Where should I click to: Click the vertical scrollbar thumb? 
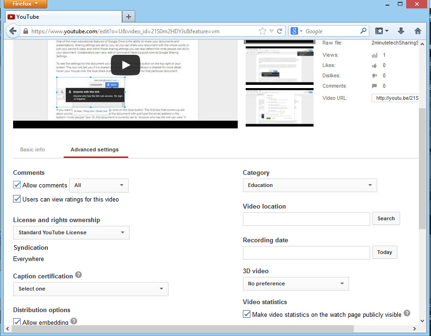(422, 168)
